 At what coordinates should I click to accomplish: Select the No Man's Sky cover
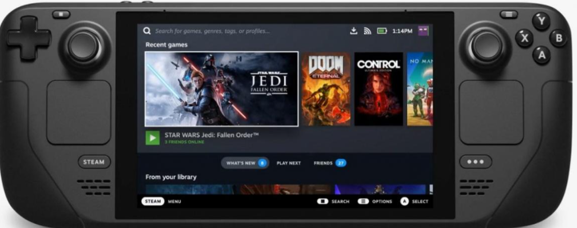(420, 89)
